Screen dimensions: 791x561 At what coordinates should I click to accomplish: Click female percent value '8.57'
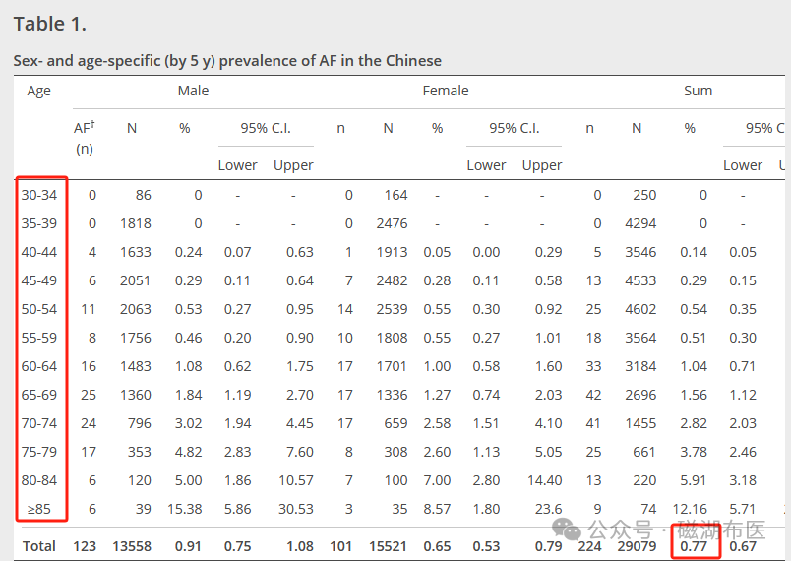pyautogui.click(x=438, y=509)
